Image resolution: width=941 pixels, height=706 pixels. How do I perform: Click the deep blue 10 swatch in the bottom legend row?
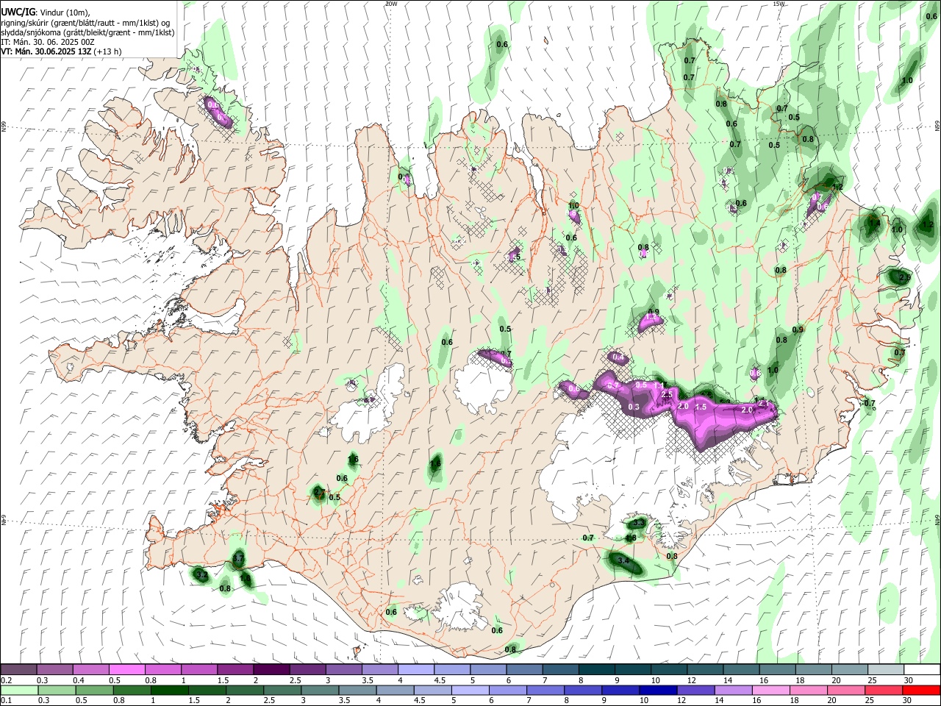coord(656,690)
